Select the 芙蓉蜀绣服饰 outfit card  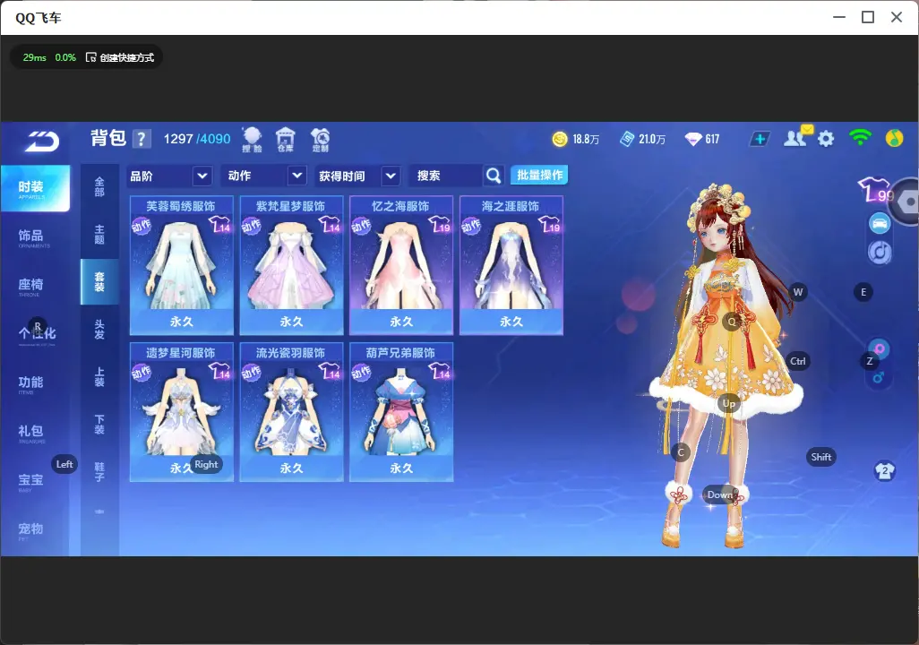(182, 266)
